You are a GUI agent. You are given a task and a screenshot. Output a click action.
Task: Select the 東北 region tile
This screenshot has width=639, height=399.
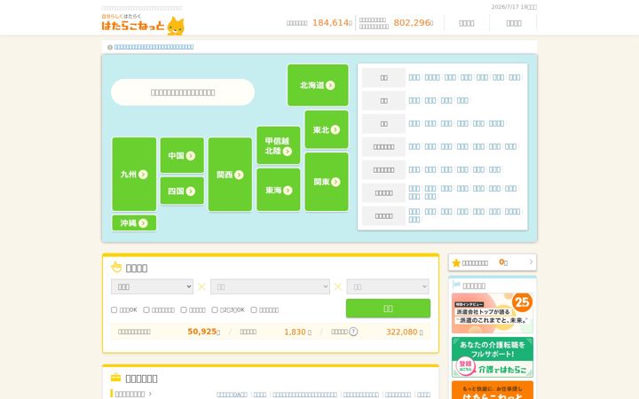[327, 129]
